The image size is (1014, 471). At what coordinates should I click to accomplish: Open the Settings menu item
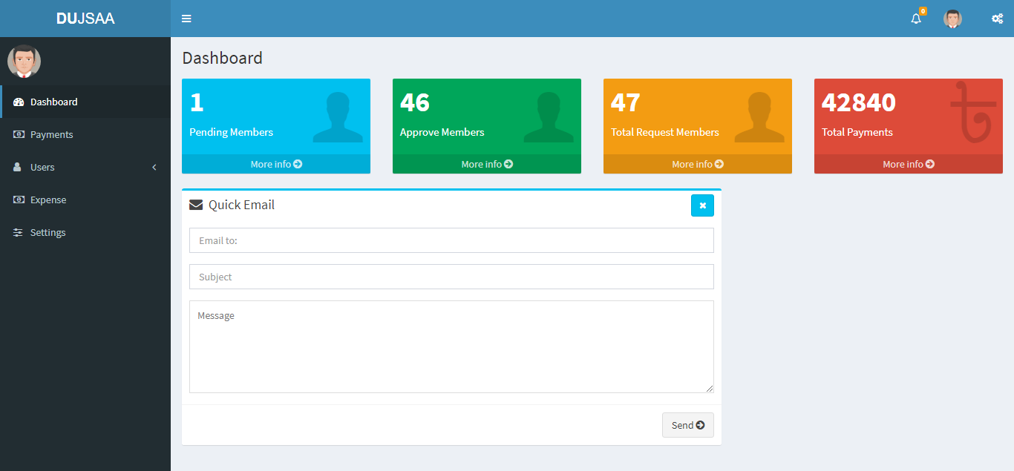48,233
